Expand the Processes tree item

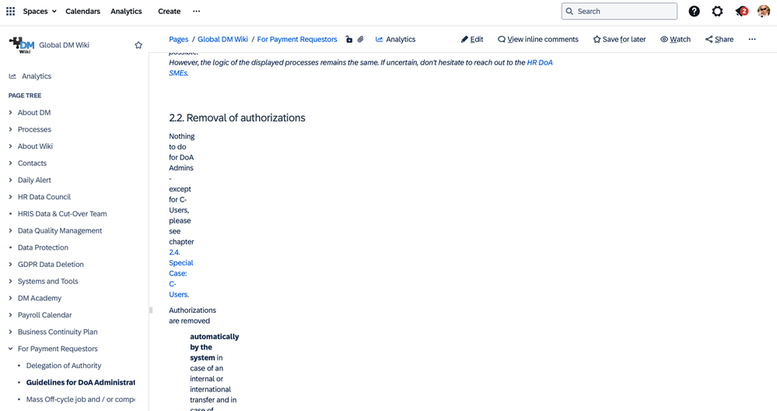click(x=10, y=129)
